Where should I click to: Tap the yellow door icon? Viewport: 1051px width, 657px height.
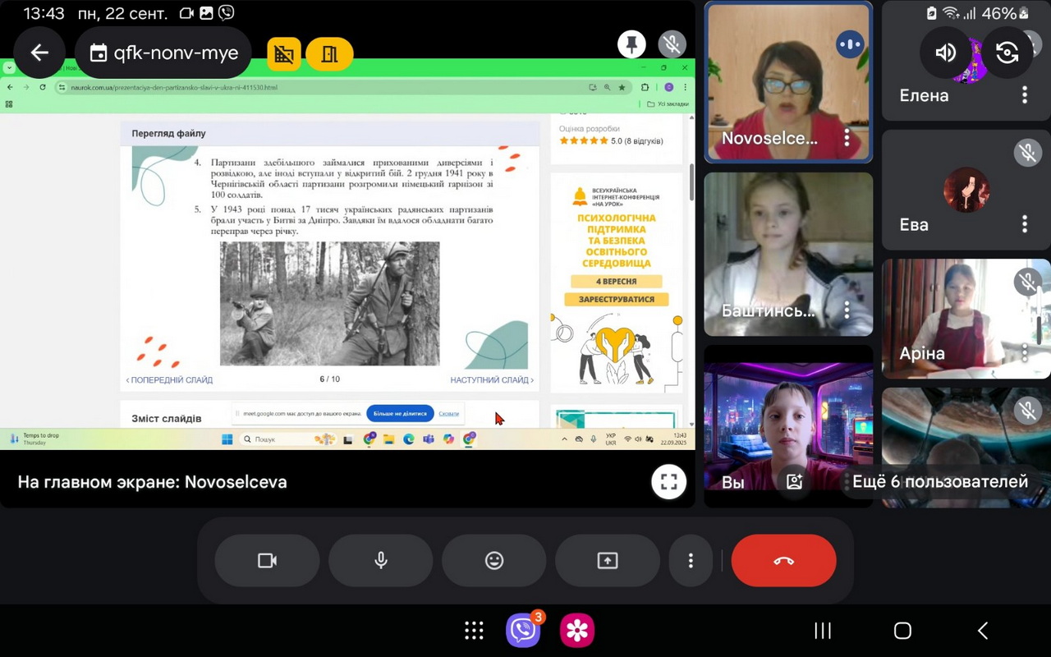coord(329,54)
